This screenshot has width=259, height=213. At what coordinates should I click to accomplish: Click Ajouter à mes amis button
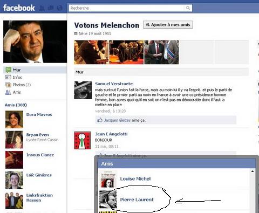[x=168, y=25]
